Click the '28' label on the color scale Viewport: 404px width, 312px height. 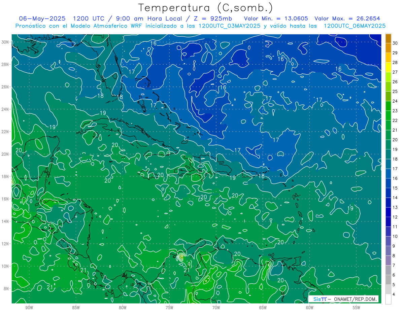pyautogui.click(x=395, y=63)
